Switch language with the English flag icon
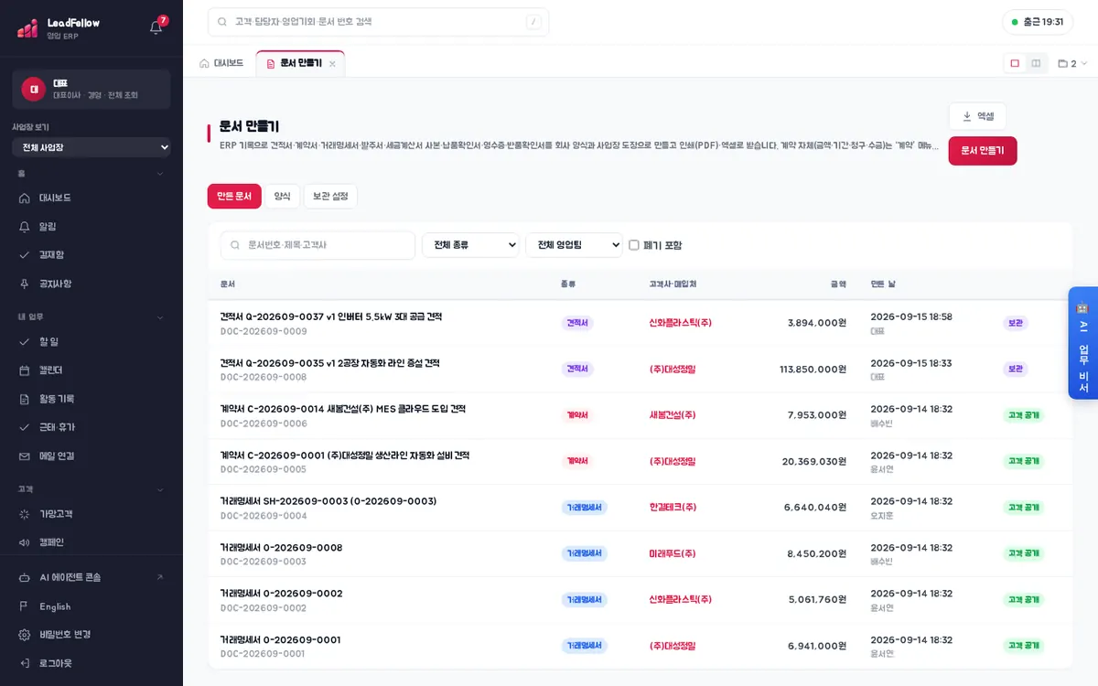1098x686 pixels. (25, 606)
